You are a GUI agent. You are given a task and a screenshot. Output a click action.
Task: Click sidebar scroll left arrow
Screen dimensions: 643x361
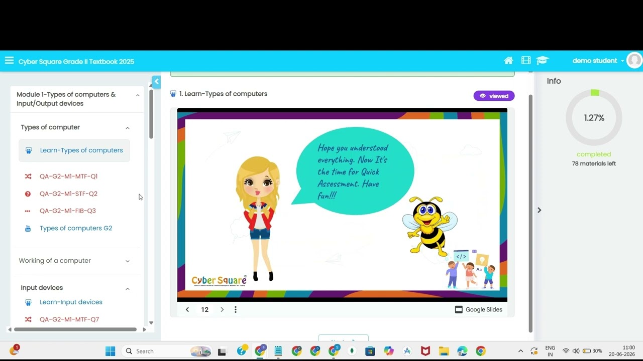10,329
